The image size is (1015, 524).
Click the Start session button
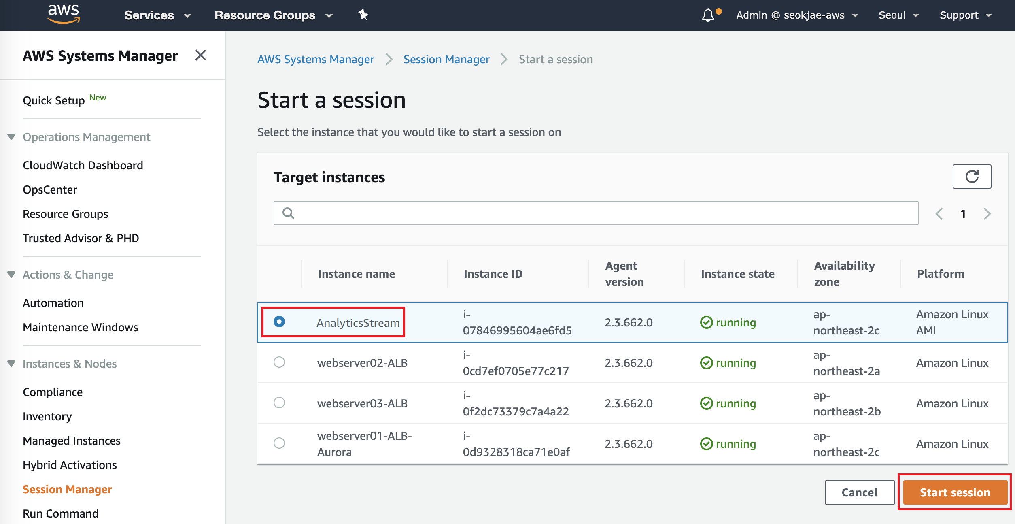tap(955, 492)
